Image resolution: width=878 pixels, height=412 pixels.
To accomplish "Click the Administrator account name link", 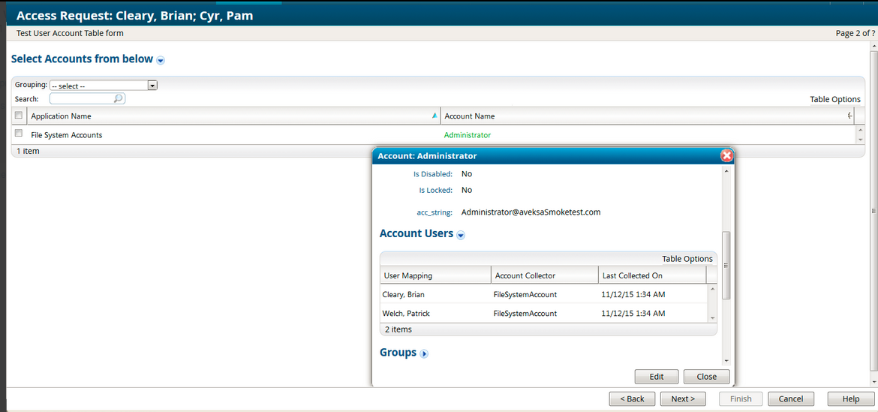I will (x=467, y=135).
